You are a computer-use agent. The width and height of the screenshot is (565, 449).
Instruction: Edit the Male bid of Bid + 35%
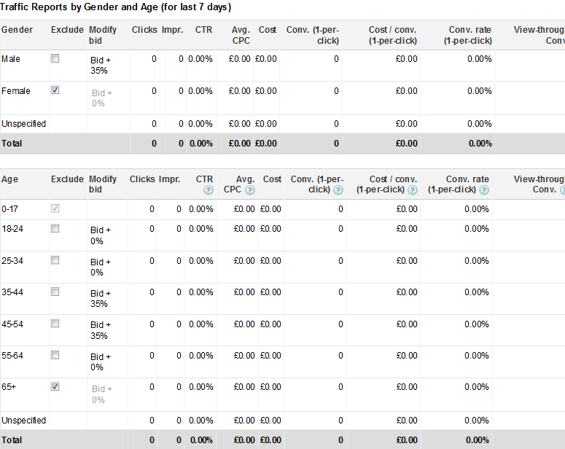(x=101, y=65)
